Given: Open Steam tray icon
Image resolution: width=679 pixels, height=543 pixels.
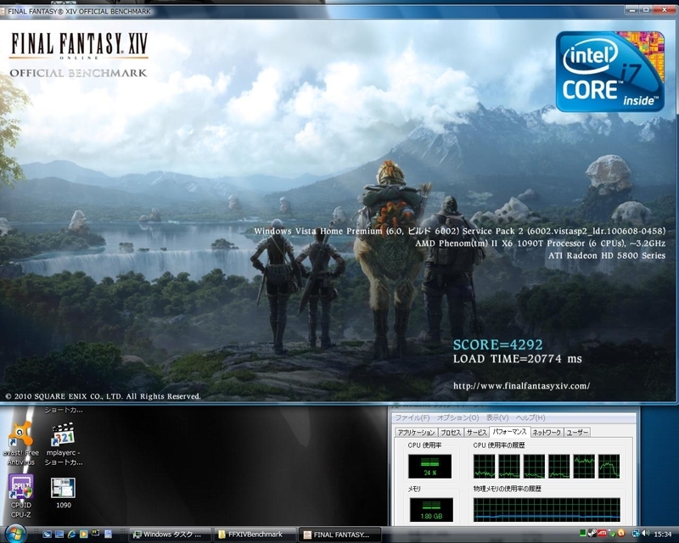Looking at the screenshot, I should tap(592, 533).
